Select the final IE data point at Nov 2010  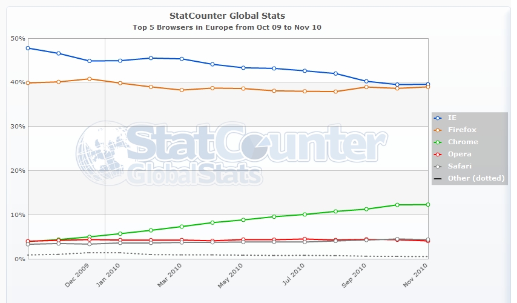[427, 84]
